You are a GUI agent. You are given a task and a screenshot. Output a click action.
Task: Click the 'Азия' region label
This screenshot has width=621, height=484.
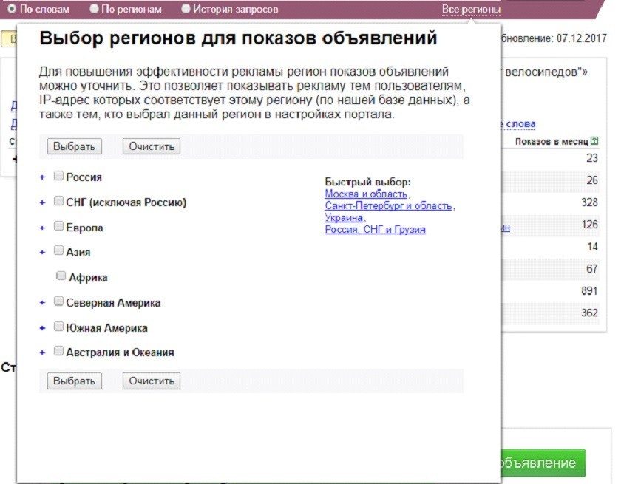(78, 253)
